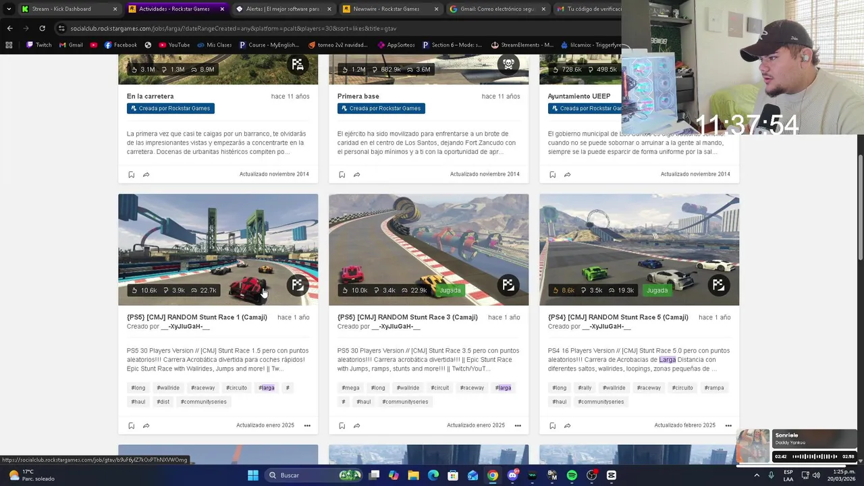Open the Facebook bookmark
This screenshot has width=864, height=486.
(120, 45)
